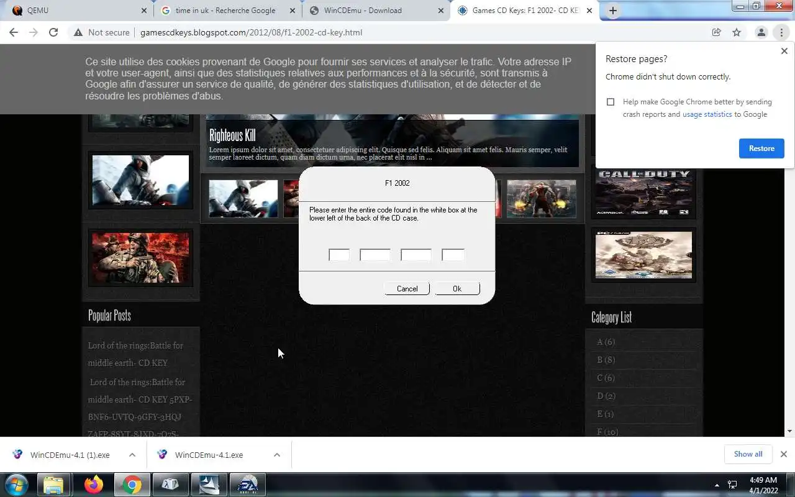The height and width of the screenshot is (497, 795).
Task: Open category C (6)
Action: point(606,378)
